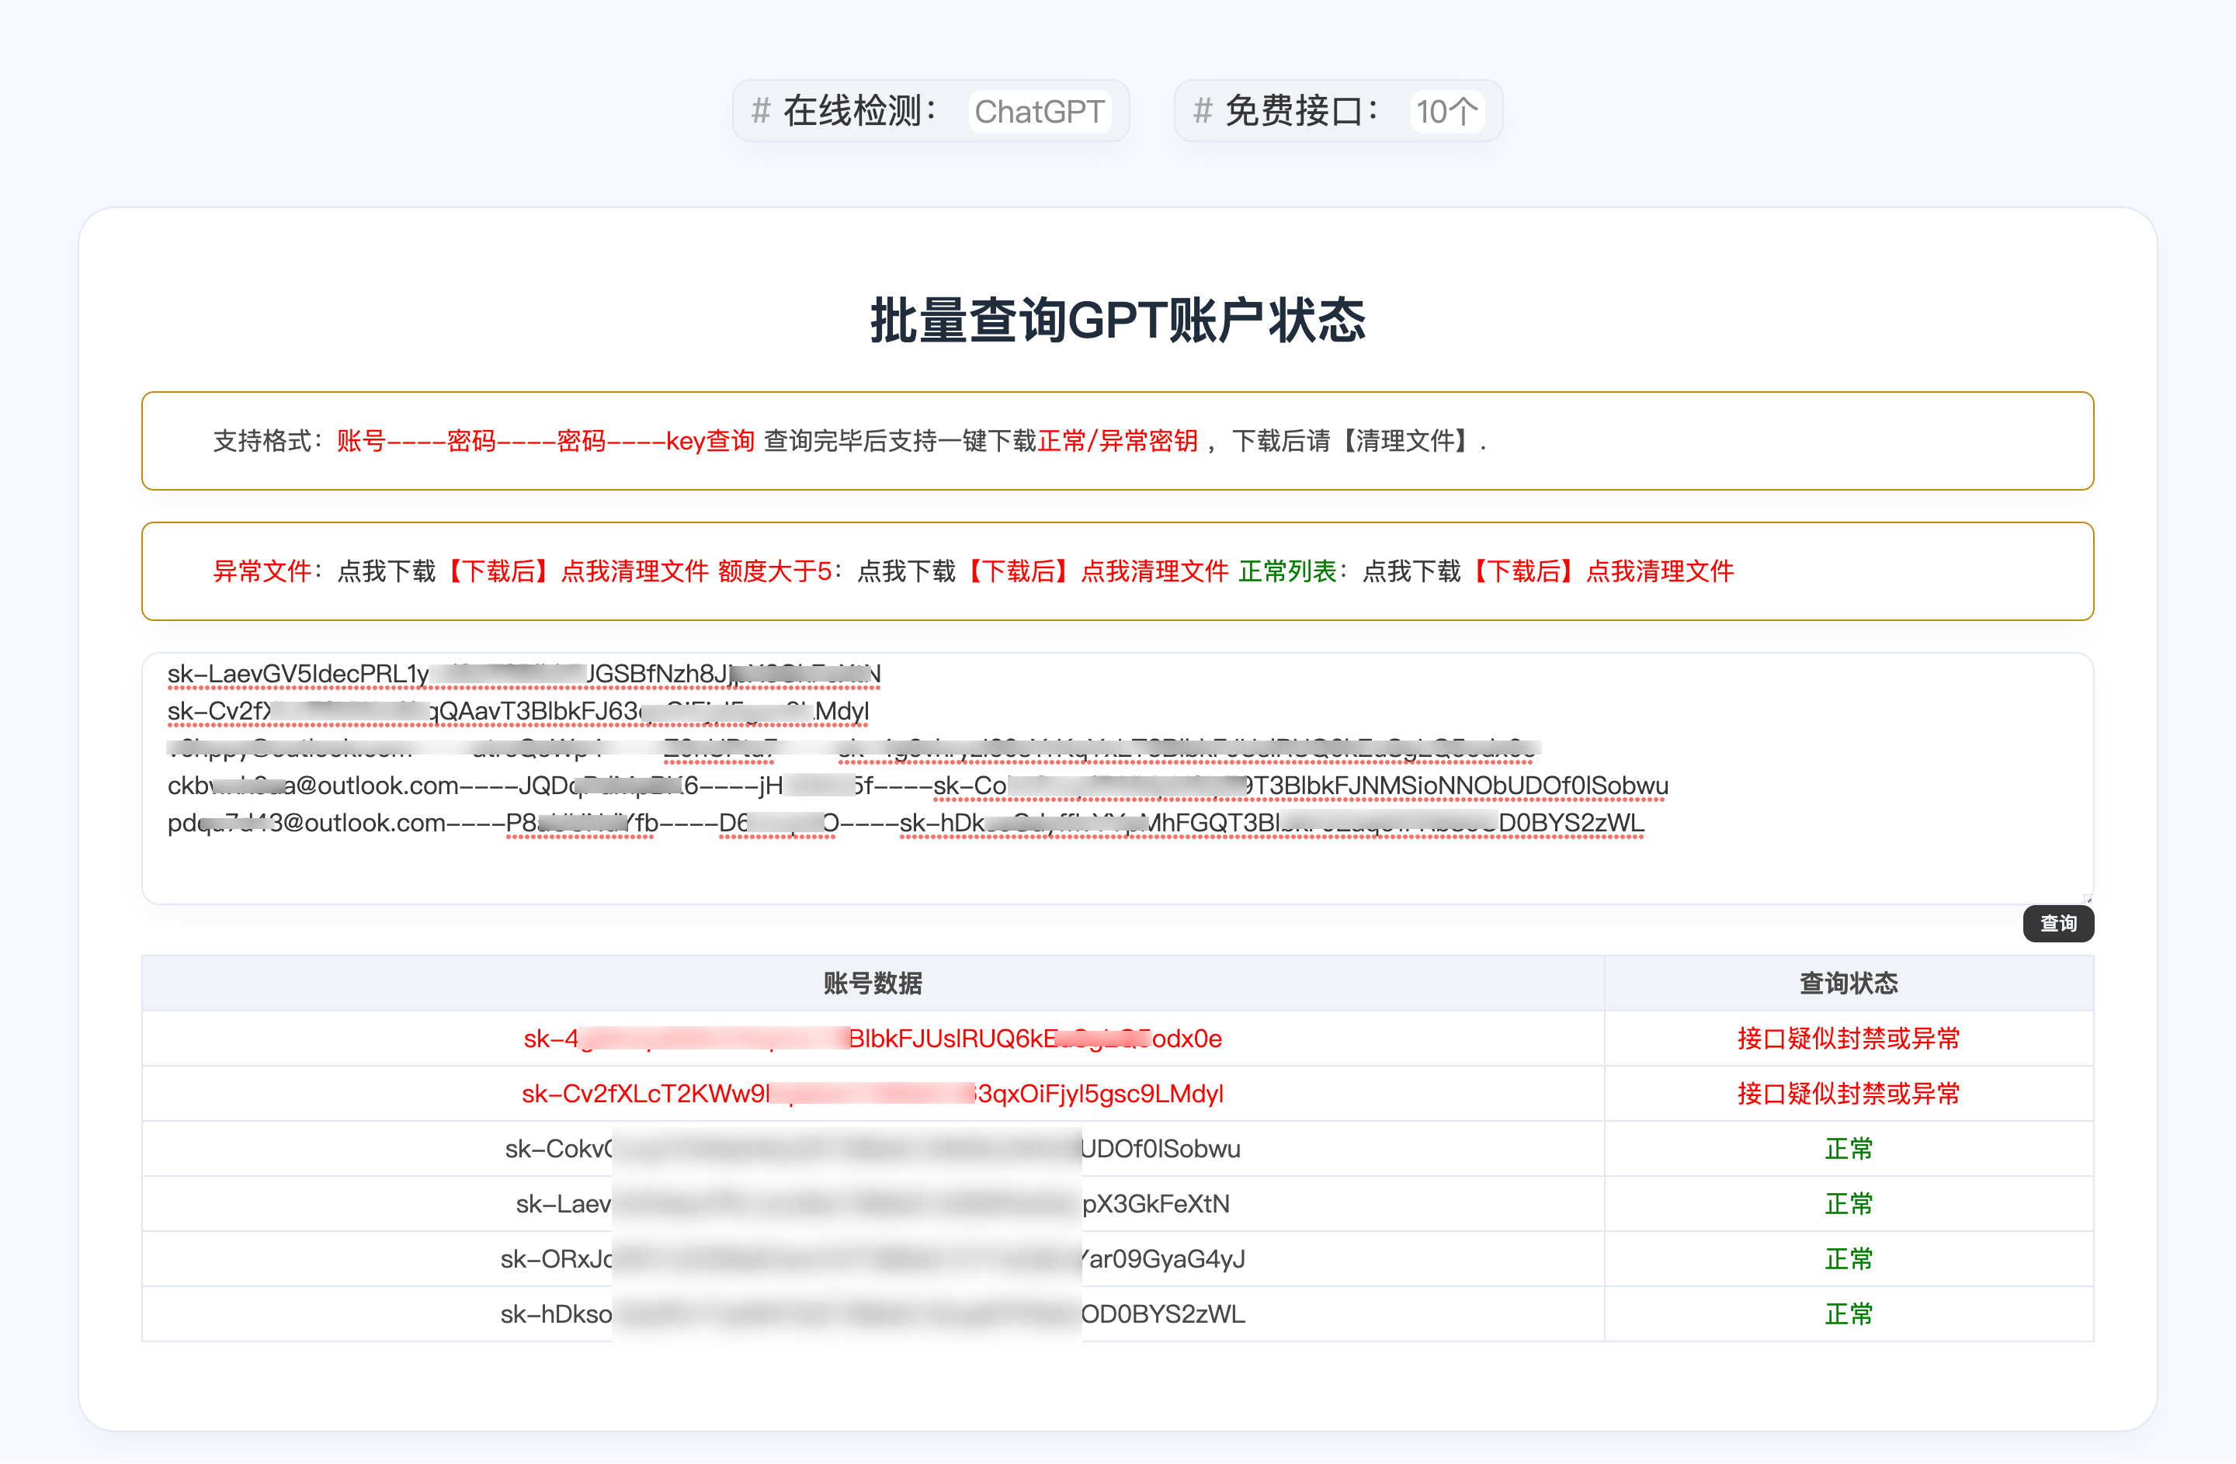The height and width of the screenshot is (1464, 2236).
Task: Click the 免费接口 label
Action: [x=1302, y=111]
